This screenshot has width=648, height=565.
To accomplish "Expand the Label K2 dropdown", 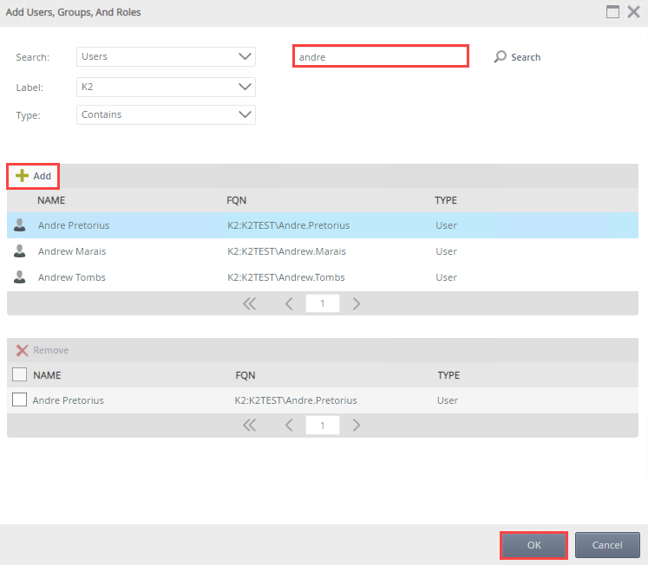I will pyautogui.click(x=166, y=87).
